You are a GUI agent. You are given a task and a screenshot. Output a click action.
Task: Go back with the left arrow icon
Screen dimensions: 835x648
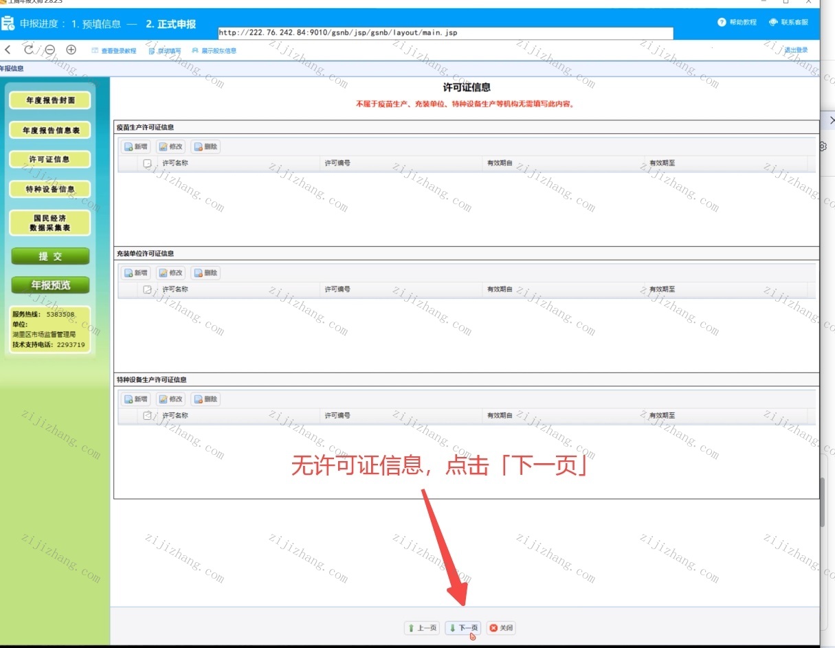pos(8,49)
